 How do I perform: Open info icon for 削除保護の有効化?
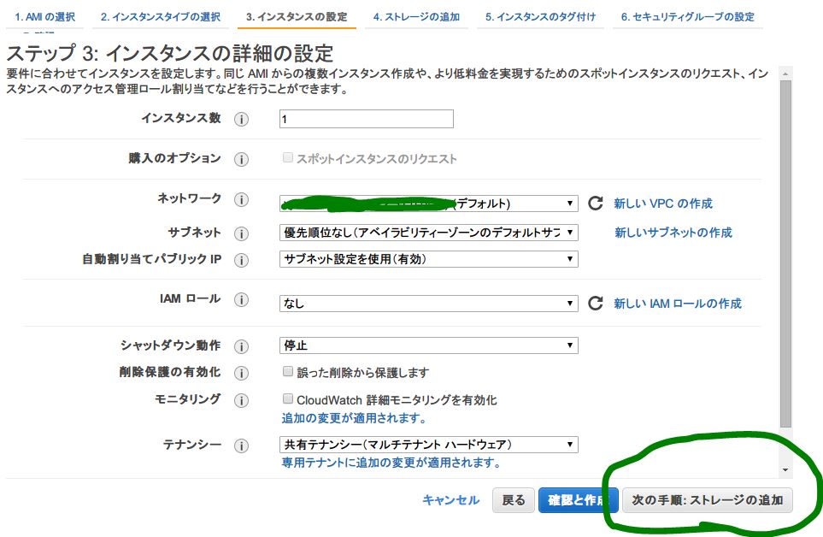pyautogui.click(x=241, y=373)
